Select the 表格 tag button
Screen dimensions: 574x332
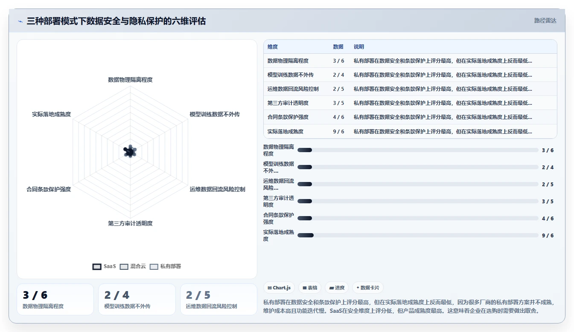(x=310, y=288)
